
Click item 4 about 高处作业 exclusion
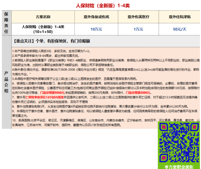click(106, 72)
